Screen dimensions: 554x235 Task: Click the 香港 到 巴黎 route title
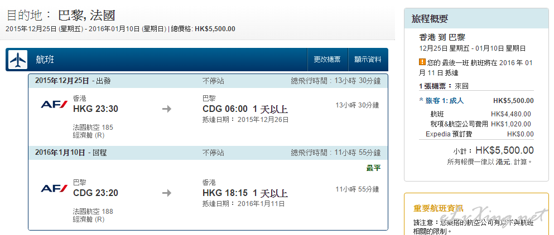coord(442,38)
